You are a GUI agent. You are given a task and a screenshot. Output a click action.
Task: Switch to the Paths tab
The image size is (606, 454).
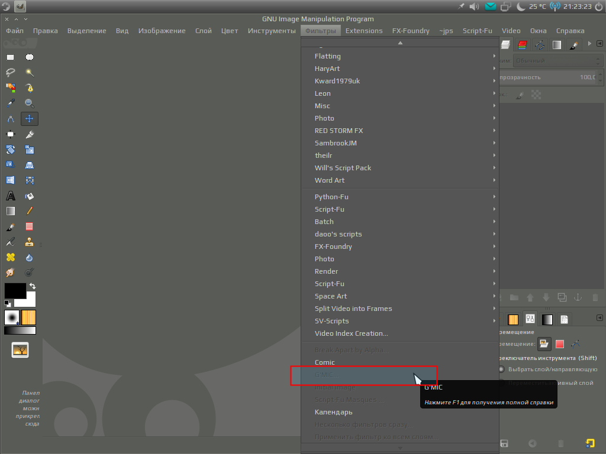click(540, 45)
